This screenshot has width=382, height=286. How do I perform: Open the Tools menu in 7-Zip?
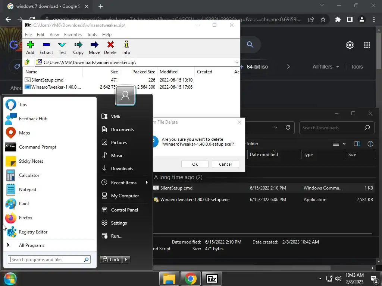pyautogui.click(x=92, y=35)
